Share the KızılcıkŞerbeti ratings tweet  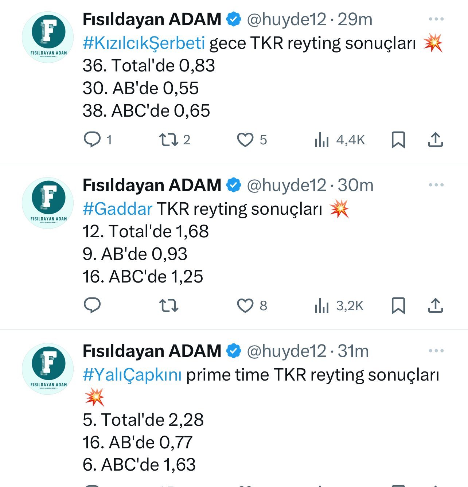(435, 140)
